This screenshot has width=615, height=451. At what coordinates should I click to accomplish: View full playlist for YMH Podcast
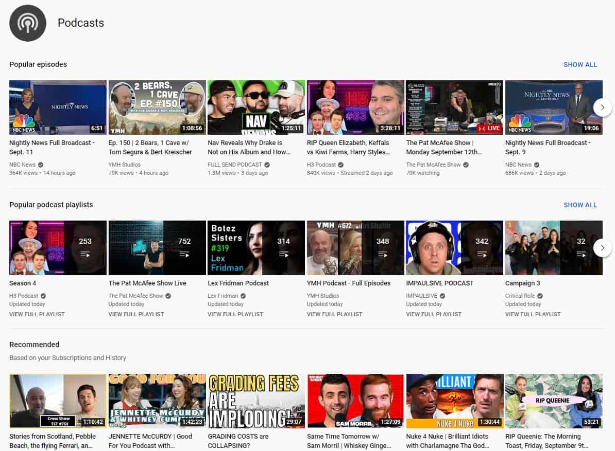335,314
